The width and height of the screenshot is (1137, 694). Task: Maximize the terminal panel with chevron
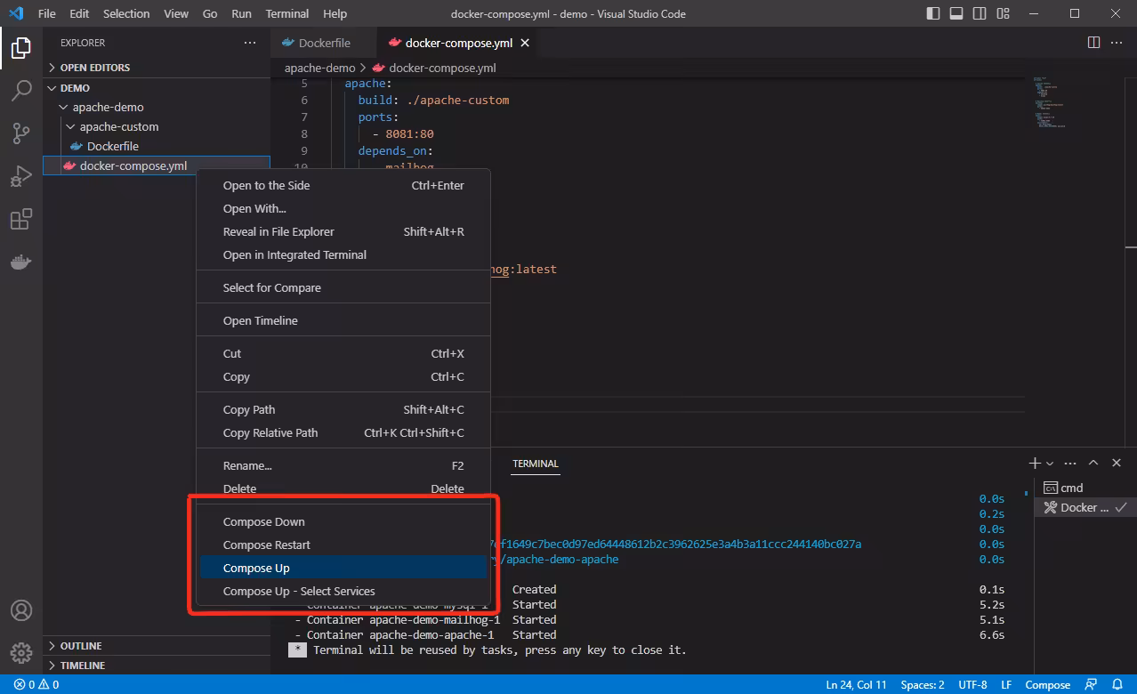(x=1093, y=464)
